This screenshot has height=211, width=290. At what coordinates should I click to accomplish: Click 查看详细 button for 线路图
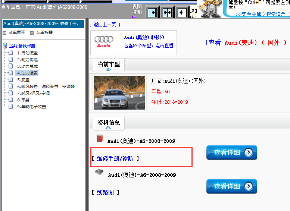point(231,186)
